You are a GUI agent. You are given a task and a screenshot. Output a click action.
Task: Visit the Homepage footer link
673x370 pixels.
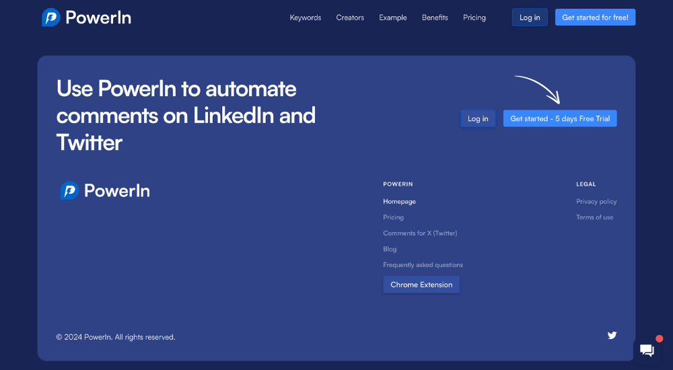pyautogui.click(x=399, y=201)
